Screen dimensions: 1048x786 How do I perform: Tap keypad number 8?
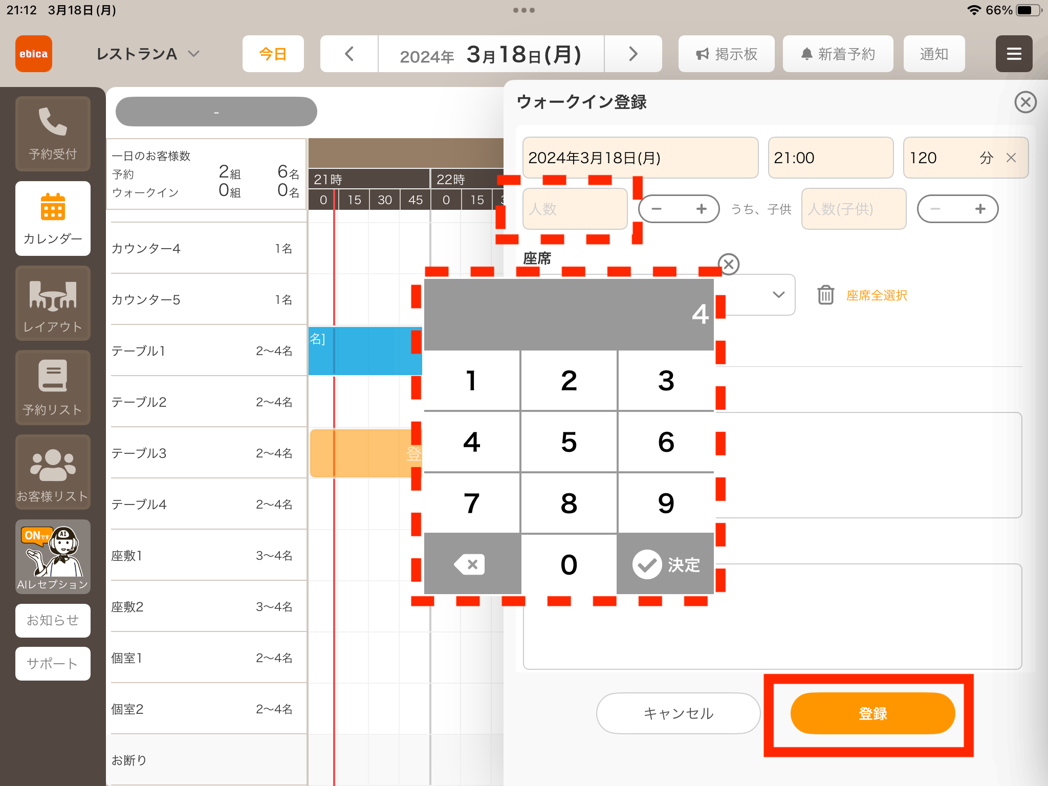click(x=569, y=503)
